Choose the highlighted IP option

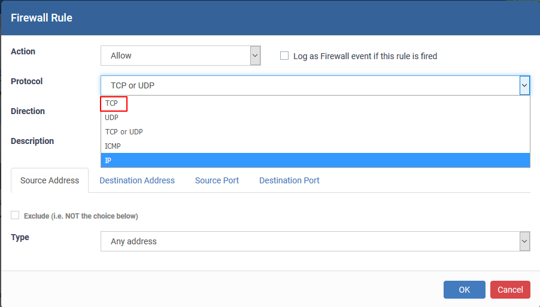coord(315,160)
